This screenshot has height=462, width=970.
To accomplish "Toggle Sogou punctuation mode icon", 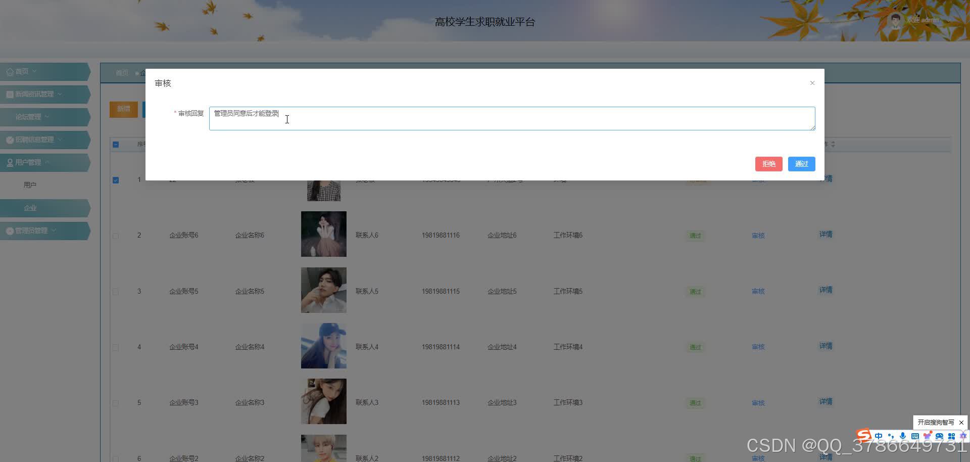I will click(891, 436).
